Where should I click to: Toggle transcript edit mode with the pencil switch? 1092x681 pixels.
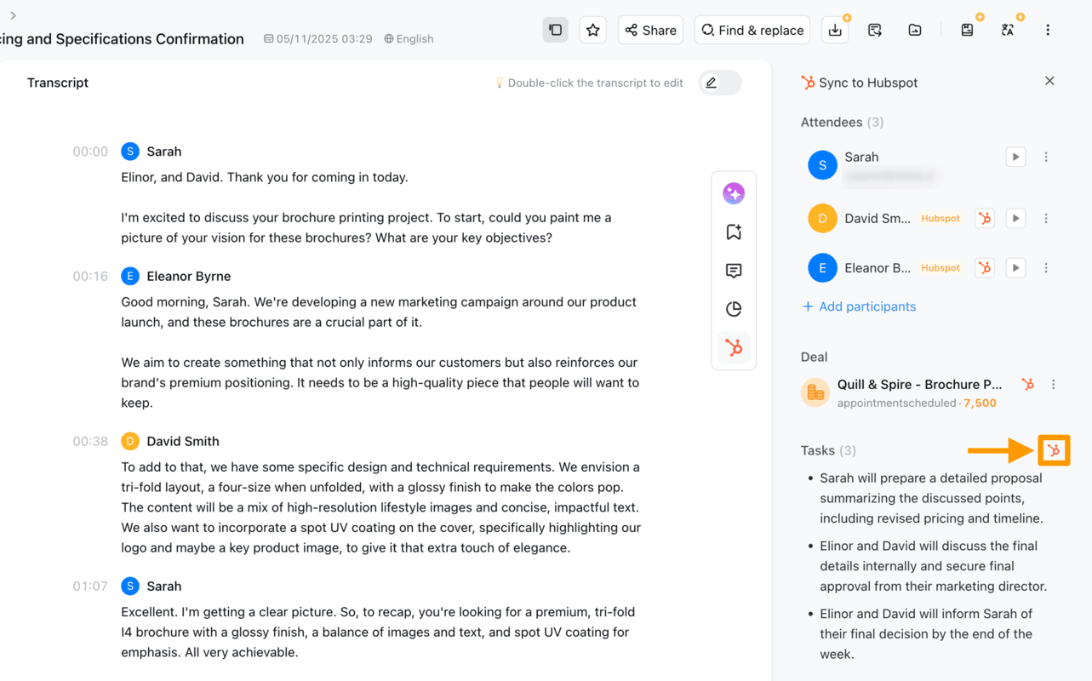point(720,83)
